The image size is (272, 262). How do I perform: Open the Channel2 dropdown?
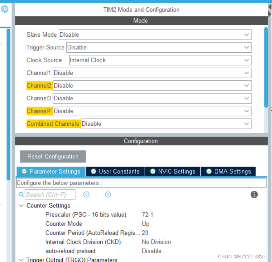pos(152,85)
